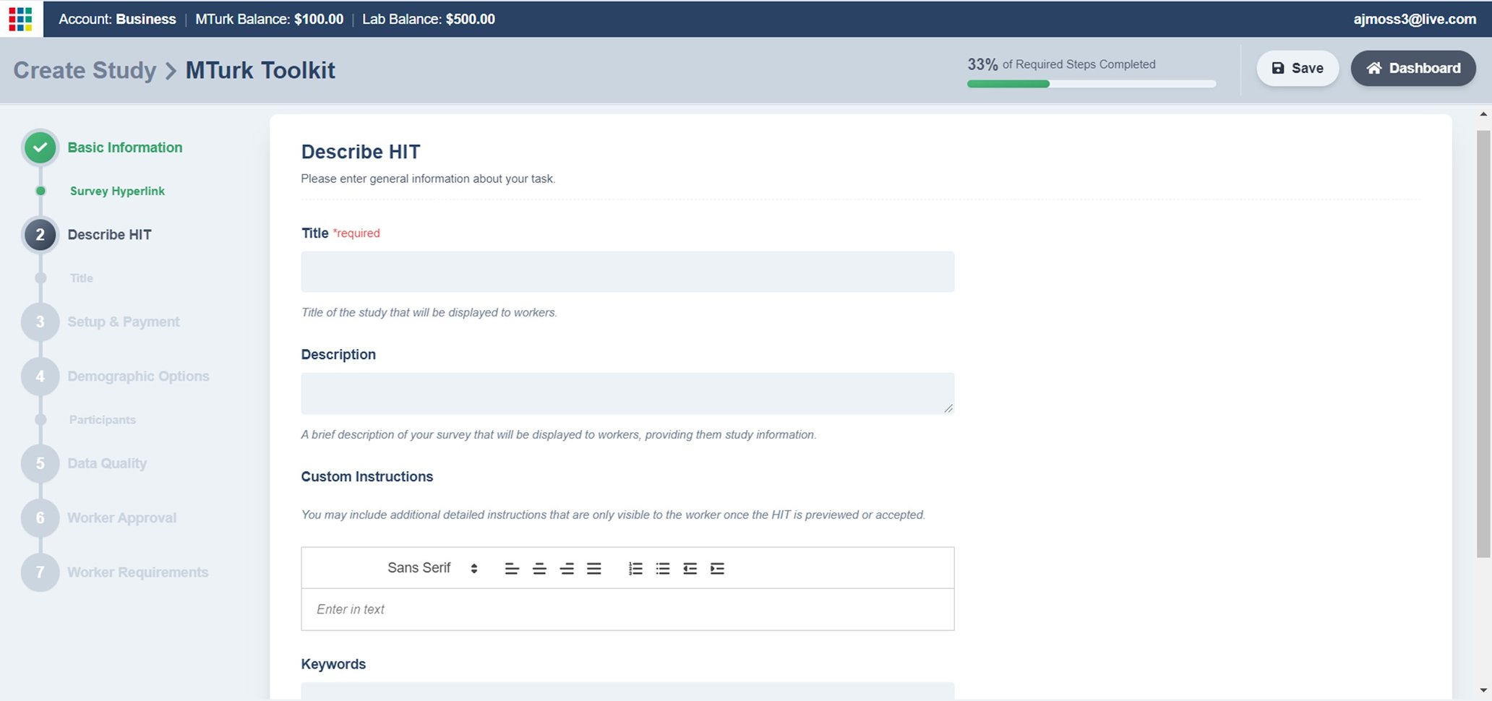Image resolution: width=1492 pixels, height=701 pixels.
Task: Insert a bulleted list in the editor
Action: [663, 569]
